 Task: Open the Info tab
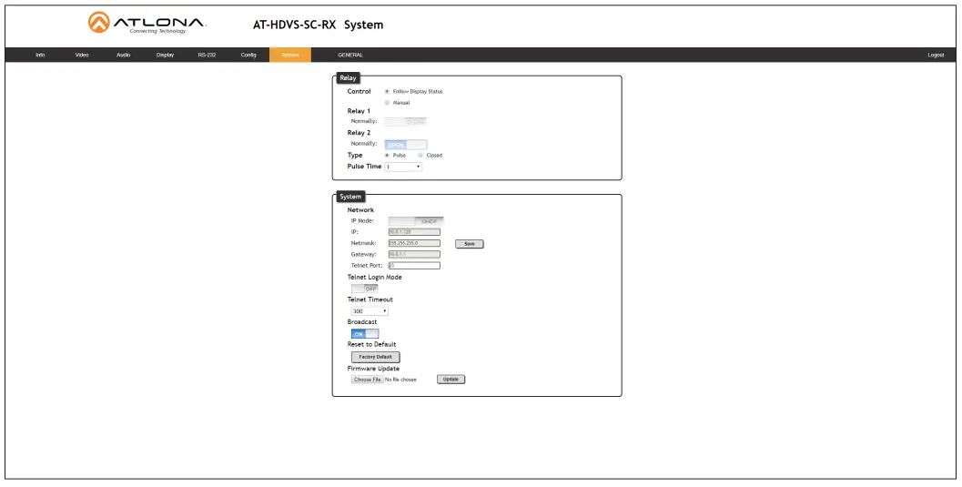click(x=40, y=56)
